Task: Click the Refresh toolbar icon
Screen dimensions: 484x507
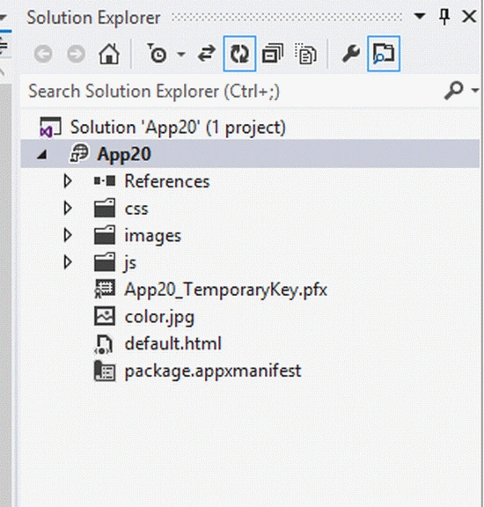Action: click(239, 54)
